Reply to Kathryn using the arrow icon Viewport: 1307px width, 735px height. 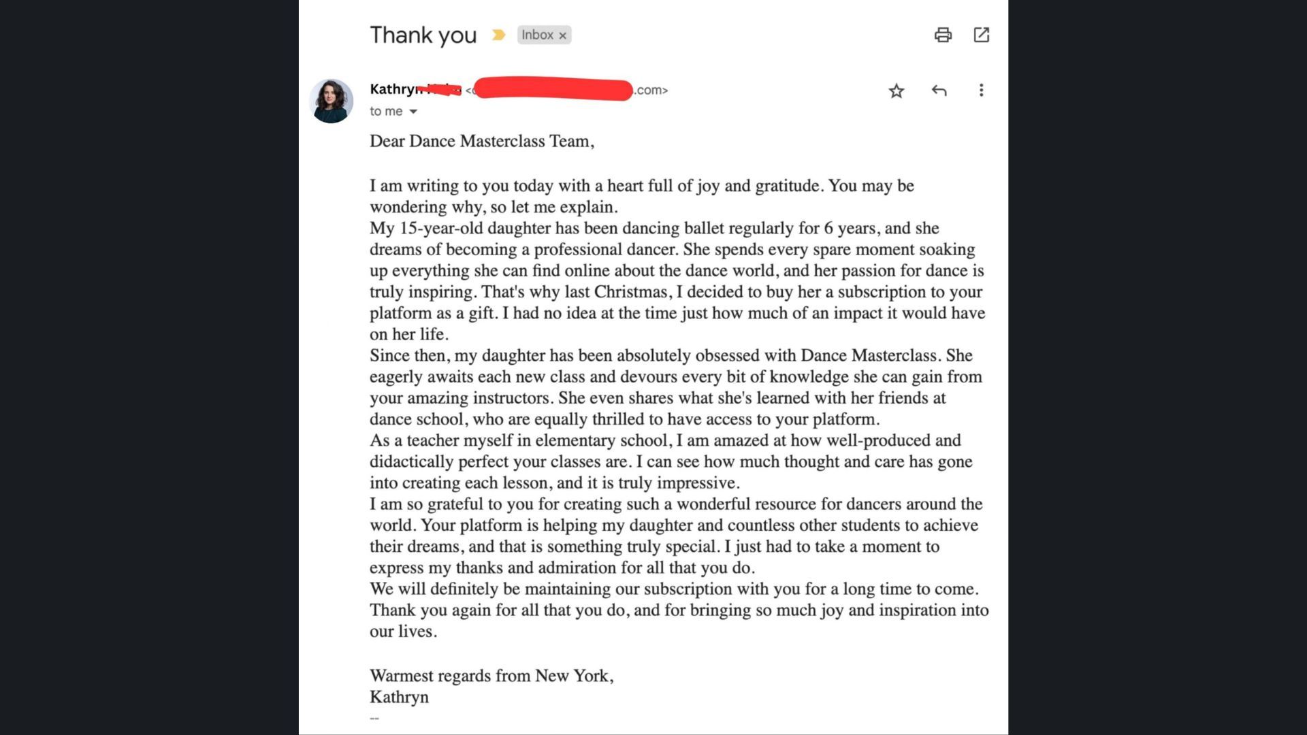coord(939,91)
